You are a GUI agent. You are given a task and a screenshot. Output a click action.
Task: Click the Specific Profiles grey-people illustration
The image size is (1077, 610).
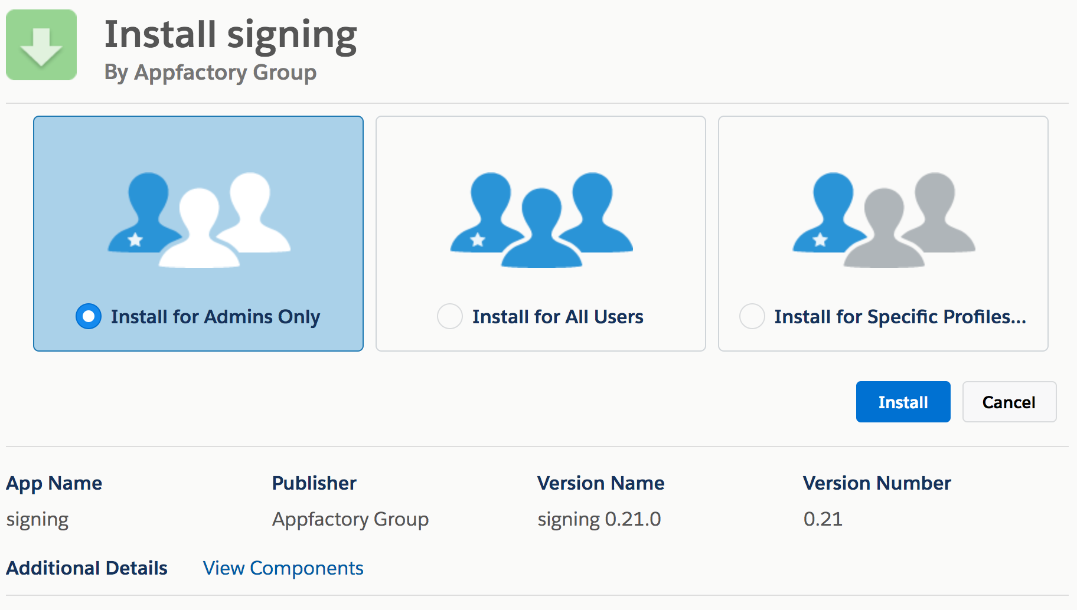(x=883, y=219)
